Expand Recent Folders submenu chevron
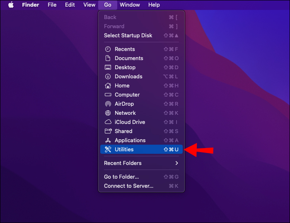The height and width of the screenshot is (223, 290). (176, 163)
